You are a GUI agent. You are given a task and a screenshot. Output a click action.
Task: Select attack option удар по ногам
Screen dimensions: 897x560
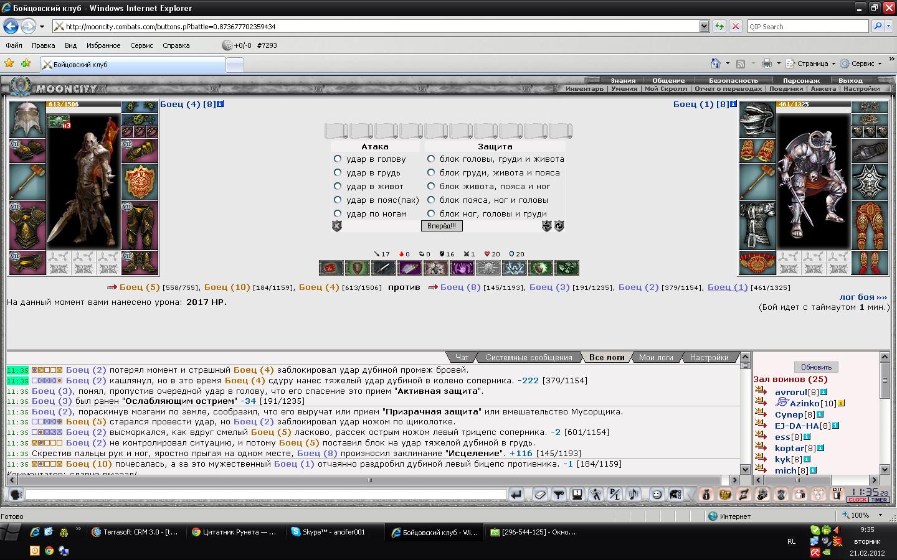point(338,213)
